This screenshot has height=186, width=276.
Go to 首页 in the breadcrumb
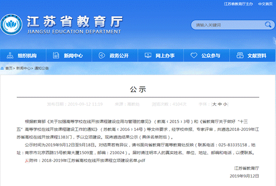click(x=9, y=68)
